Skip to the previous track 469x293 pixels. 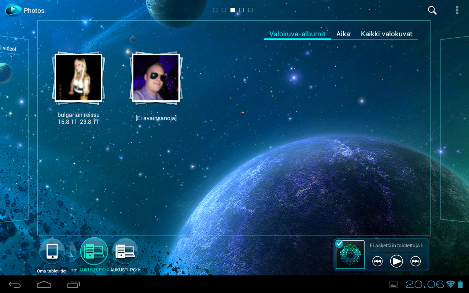pos(377,261)
